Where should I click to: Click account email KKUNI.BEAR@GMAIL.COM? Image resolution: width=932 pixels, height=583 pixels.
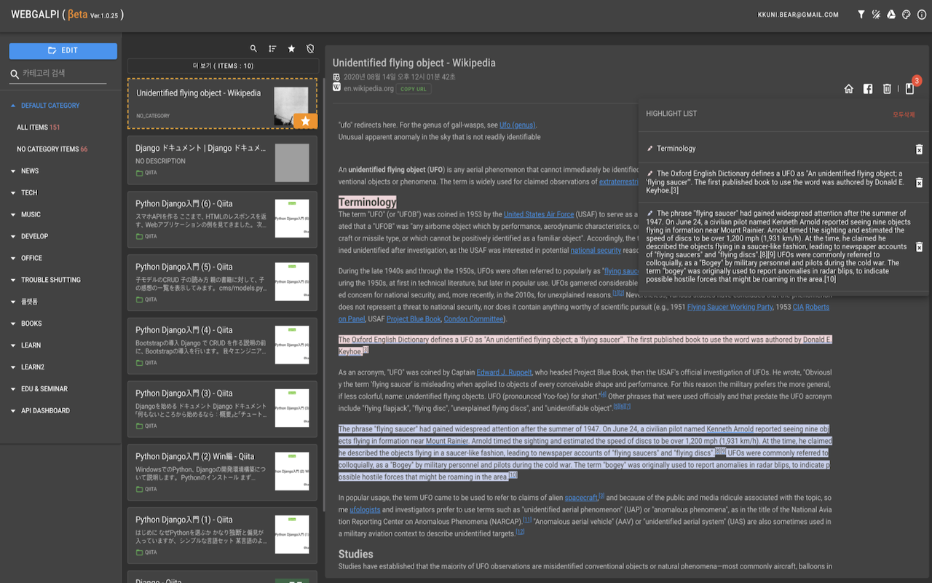coord(798,15)
